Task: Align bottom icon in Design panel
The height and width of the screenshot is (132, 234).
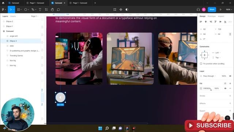Action: click(x=225, y=22)
